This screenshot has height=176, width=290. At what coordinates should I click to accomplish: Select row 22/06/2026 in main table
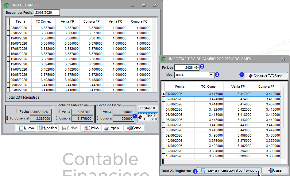[80, 33]
